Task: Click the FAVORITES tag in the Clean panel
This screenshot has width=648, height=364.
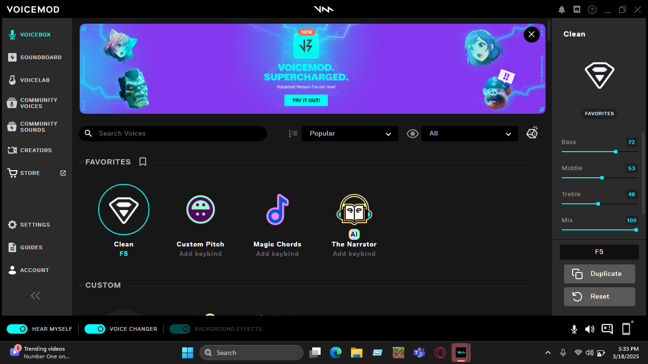Action: click(x=600, y=114)
